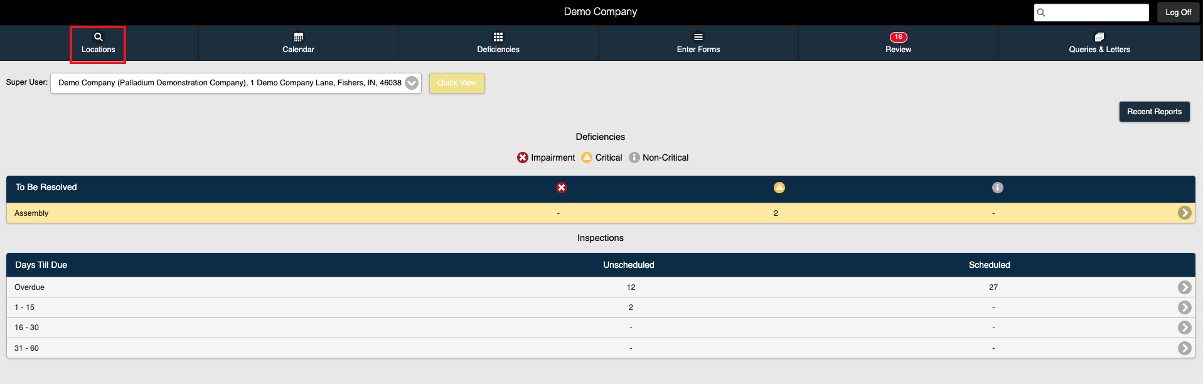Select the Assembly row label
Image resolution: width=1203 pixels, height=384 pixels.
tap(31, 213)
